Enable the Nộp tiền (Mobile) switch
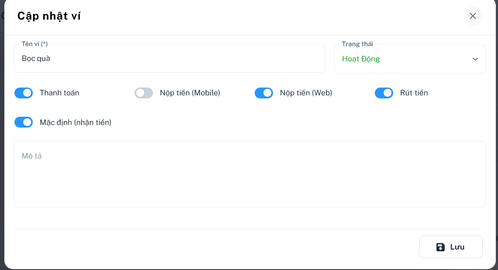The height and width of the screenshot is (270, 498). click(144, 93)
